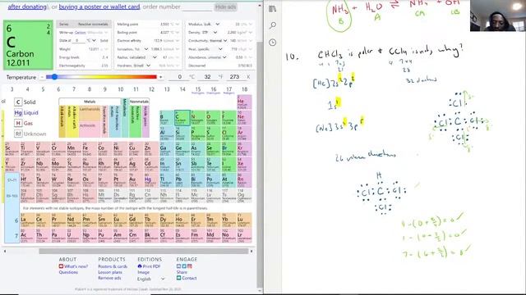The height and width of the screenshot is (295, 526).
Task: Click the webcam video thumbnail
Action: (x=498, y=16)
